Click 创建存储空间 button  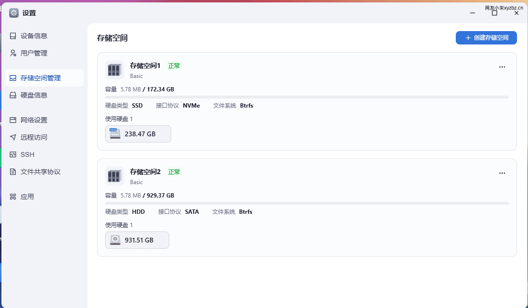tap(486, 38)
